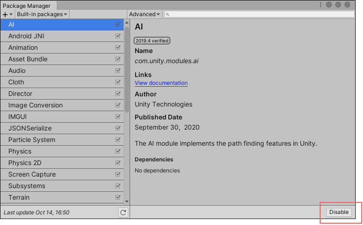The height and width of the screenshot is (225, 363).
Task: Select the Terrain package
Action: [x=62, y=197]
